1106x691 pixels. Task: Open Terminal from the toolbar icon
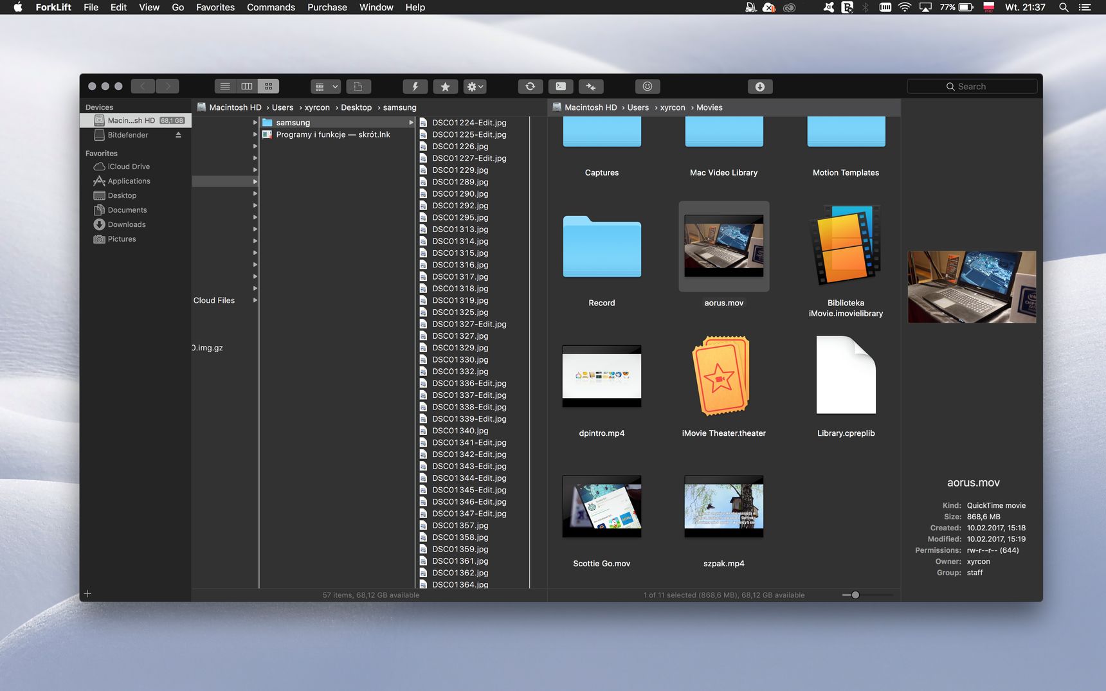point(561,86)
